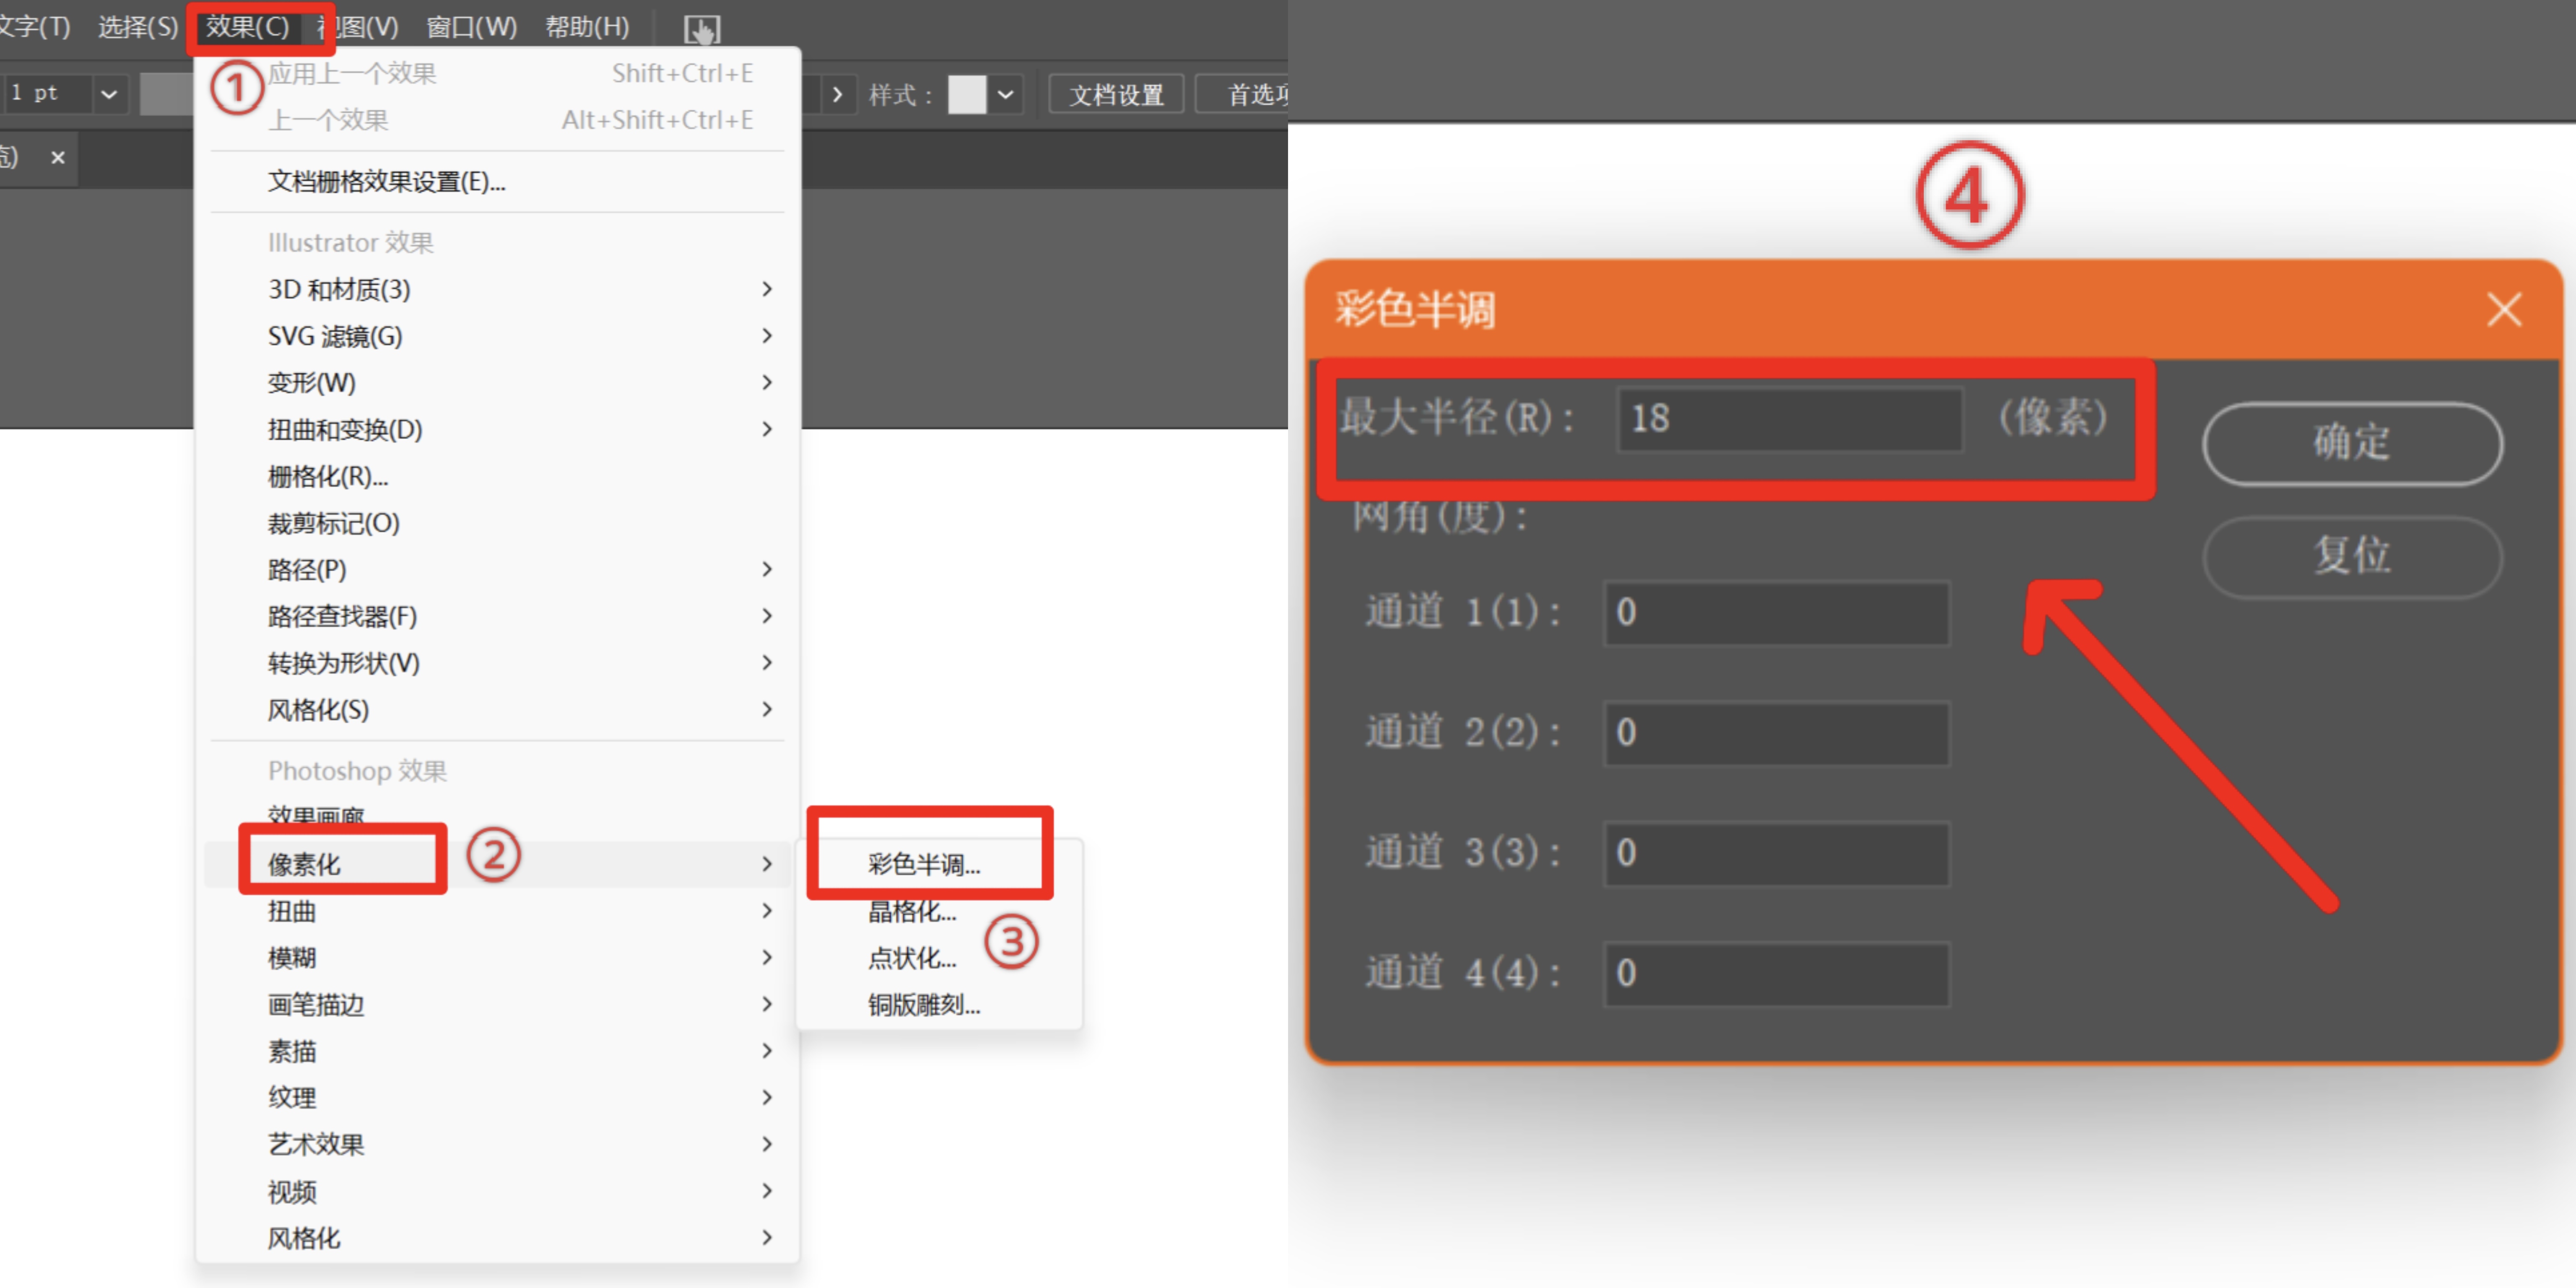The height and width of the screenshot is (1288, 2576).
Task: Click the arrow left of 样式
Action: tap(838, 95)
